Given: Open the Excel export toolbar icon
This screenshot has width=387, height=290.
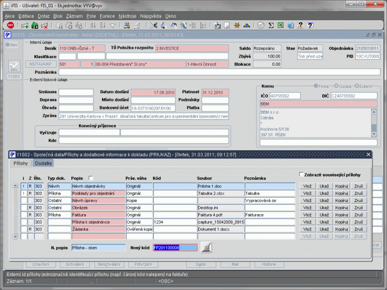Looking at the screenshot, I should coord(281,25).
